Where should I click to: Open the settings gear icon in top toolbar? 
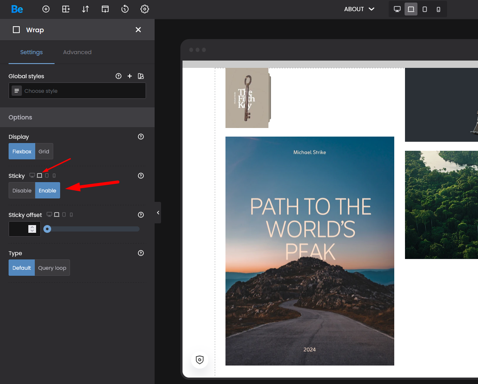point(145,9)
